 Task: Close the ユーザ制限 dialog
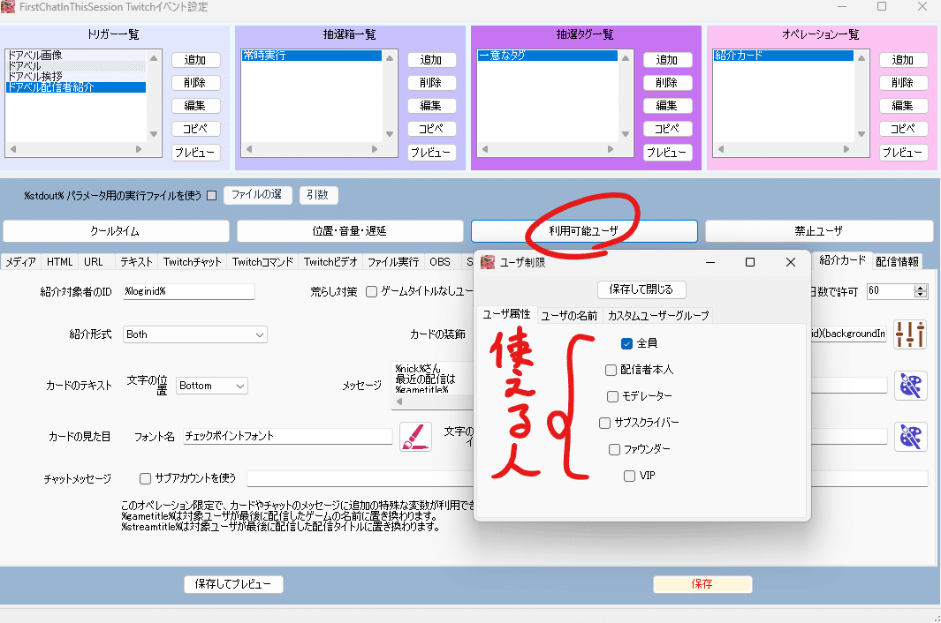[791, 262]
